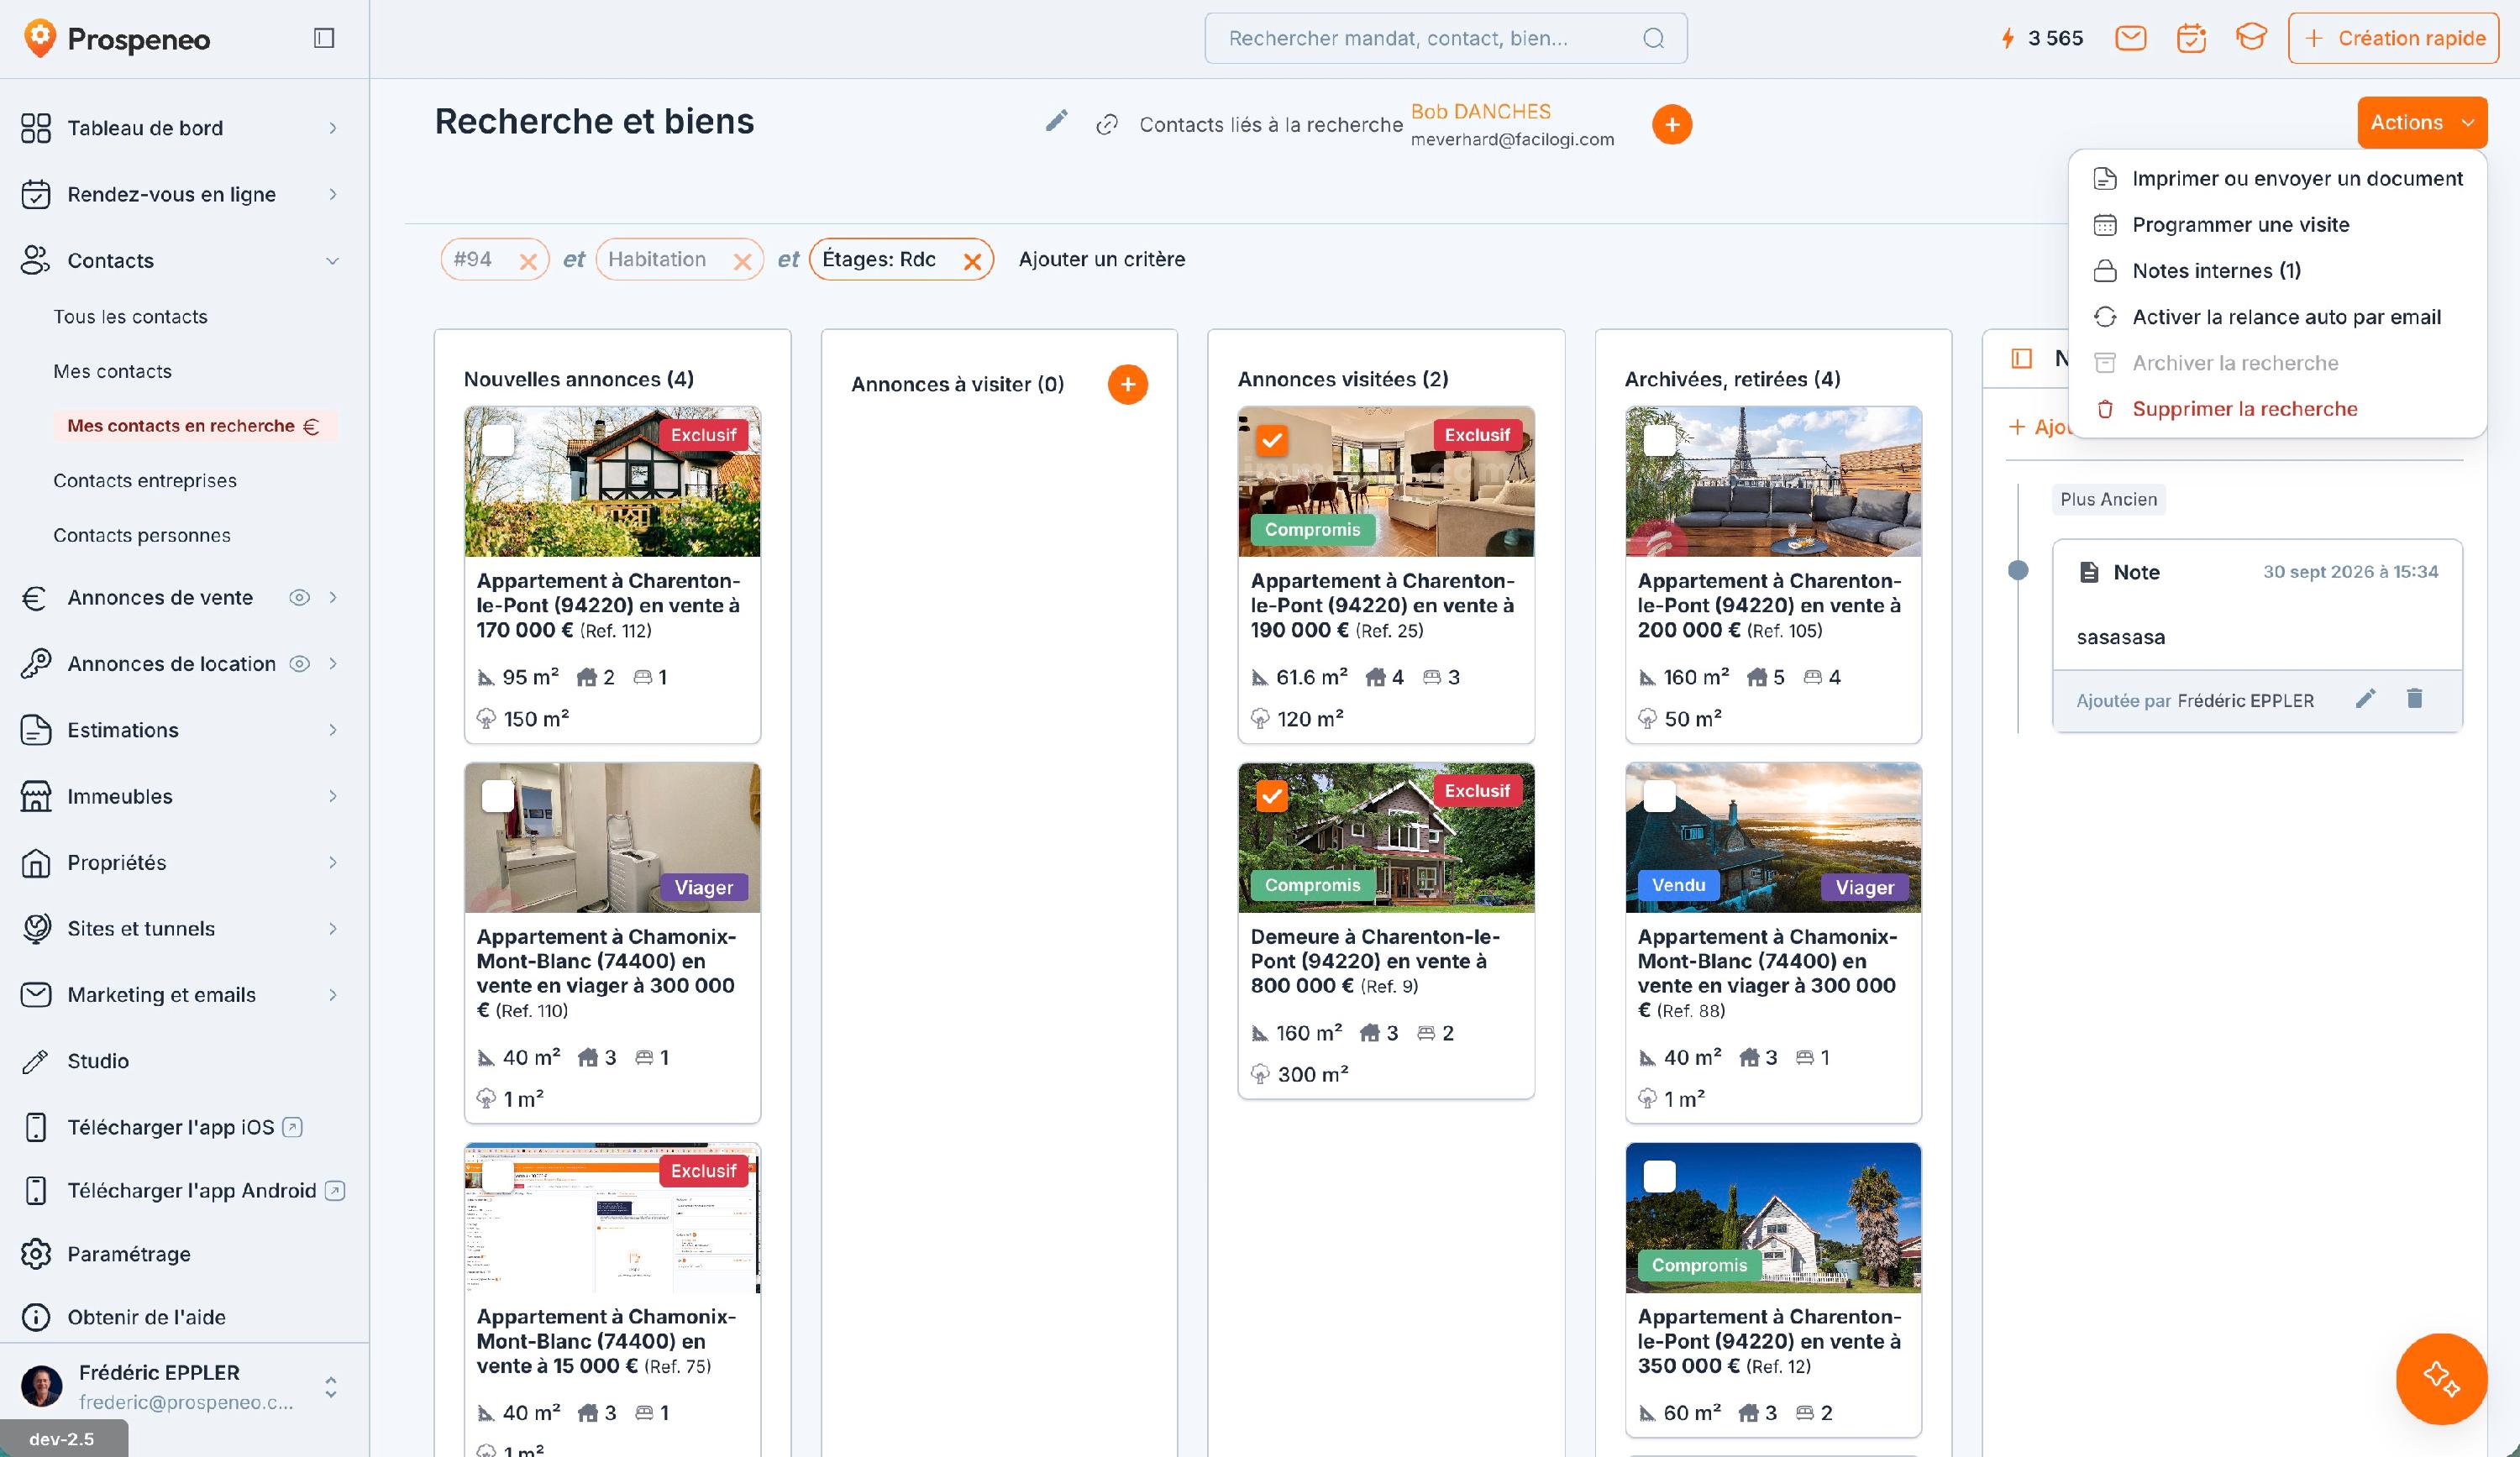The image size is (2520, 1457).
Task: Click the Studio pencil icon in sidebar
Action: point(36,1061)
